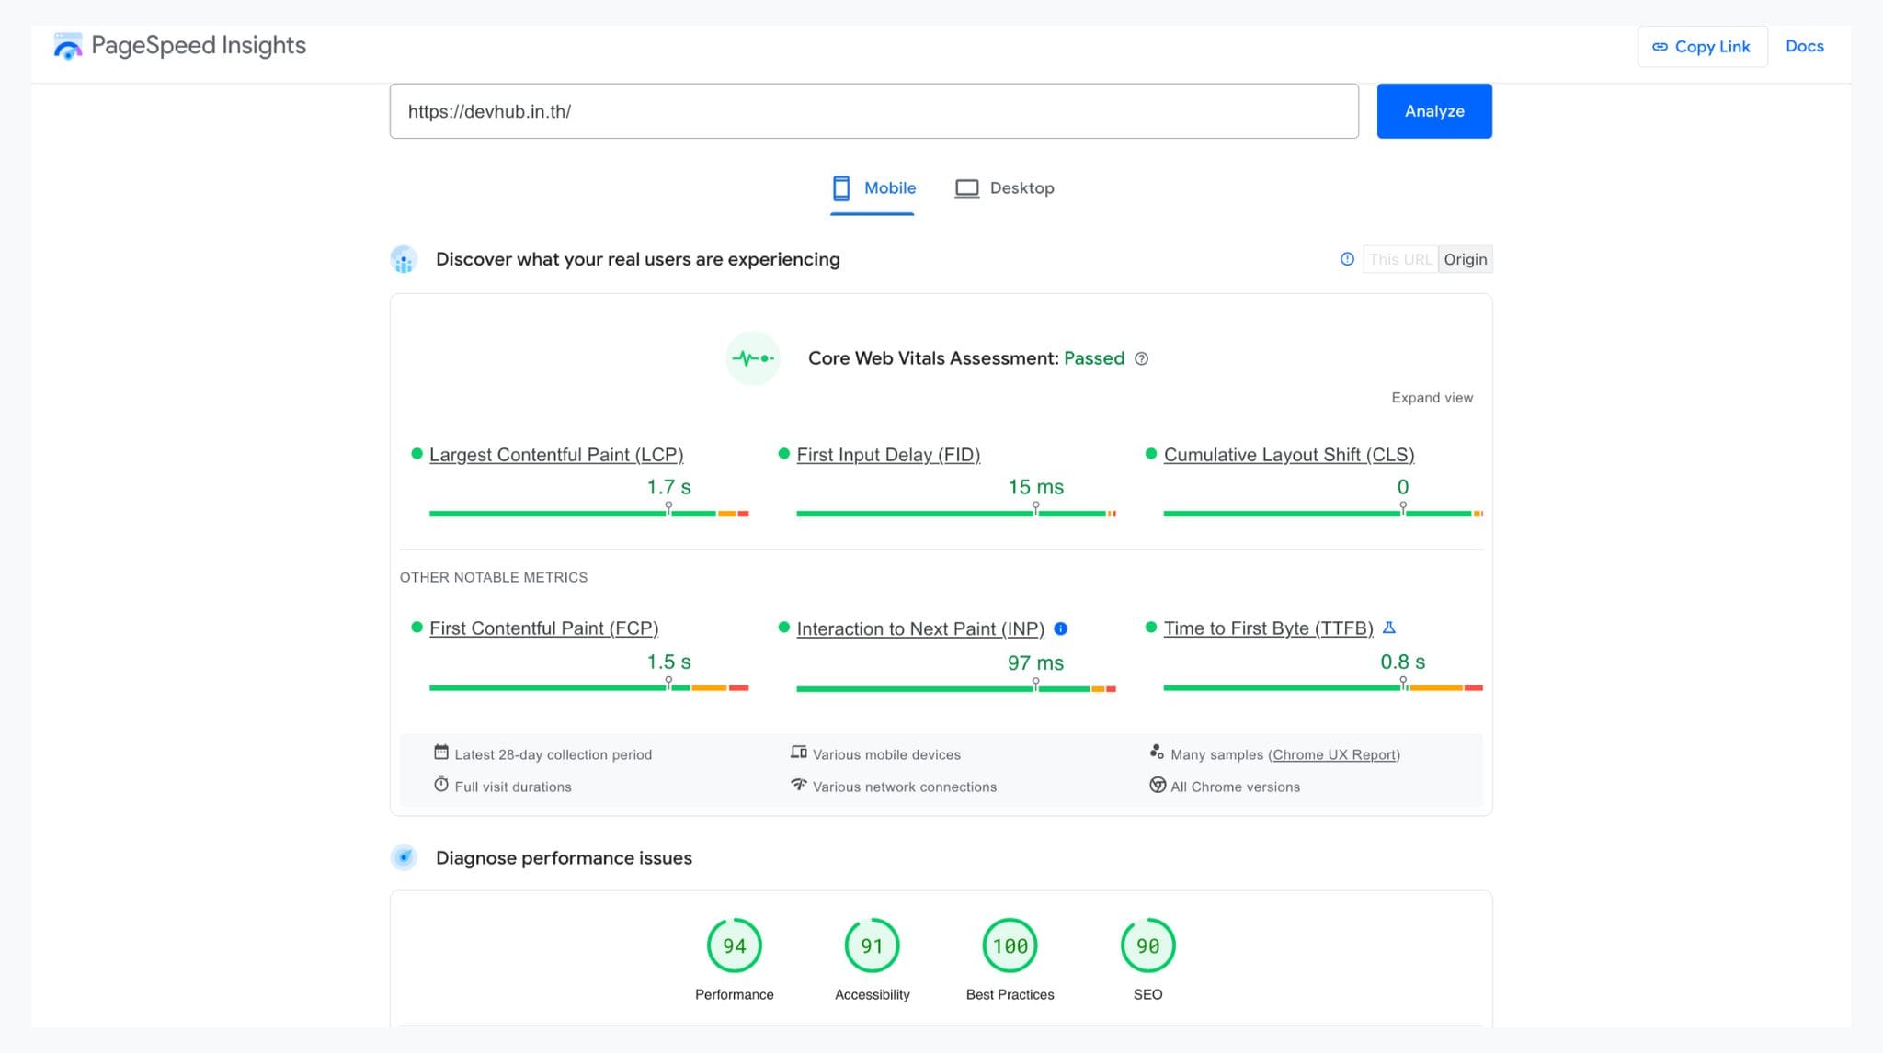1883x1053 pixels.
Task: Click the Chrome icon for all Chrome versions
Action: tap(1158, 785)
